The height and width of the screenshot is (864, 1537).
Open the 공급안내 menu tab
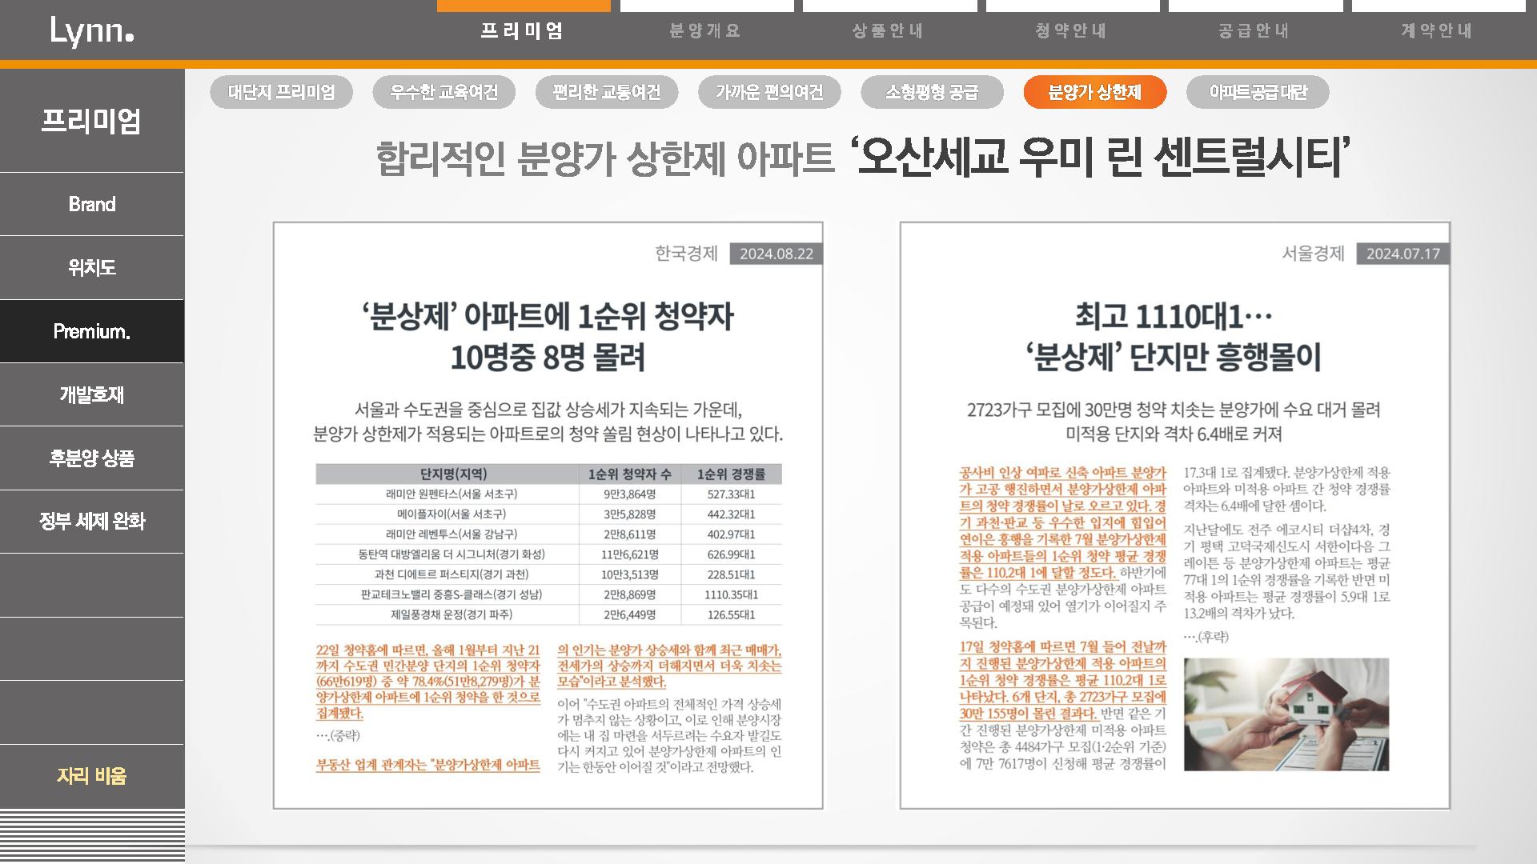point(1254,30)
